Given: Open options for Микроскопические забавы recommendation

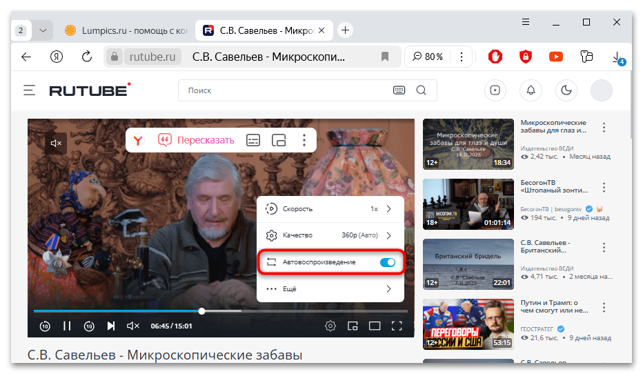Looking at the screenshot, I should click(604, 128).
